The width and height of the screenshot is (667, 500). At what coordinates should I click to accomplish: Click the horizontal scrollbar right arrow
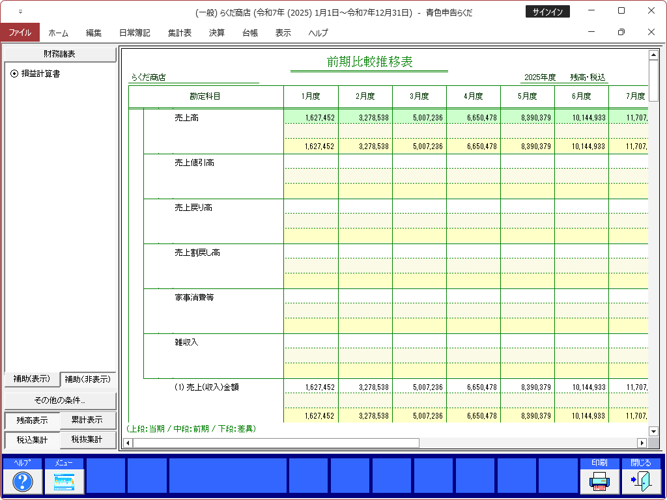coord(642,443)
